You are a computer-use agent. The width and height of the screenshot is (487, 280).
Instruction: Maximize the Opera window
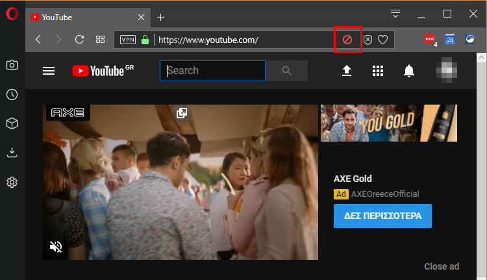[x=447, y=14]
